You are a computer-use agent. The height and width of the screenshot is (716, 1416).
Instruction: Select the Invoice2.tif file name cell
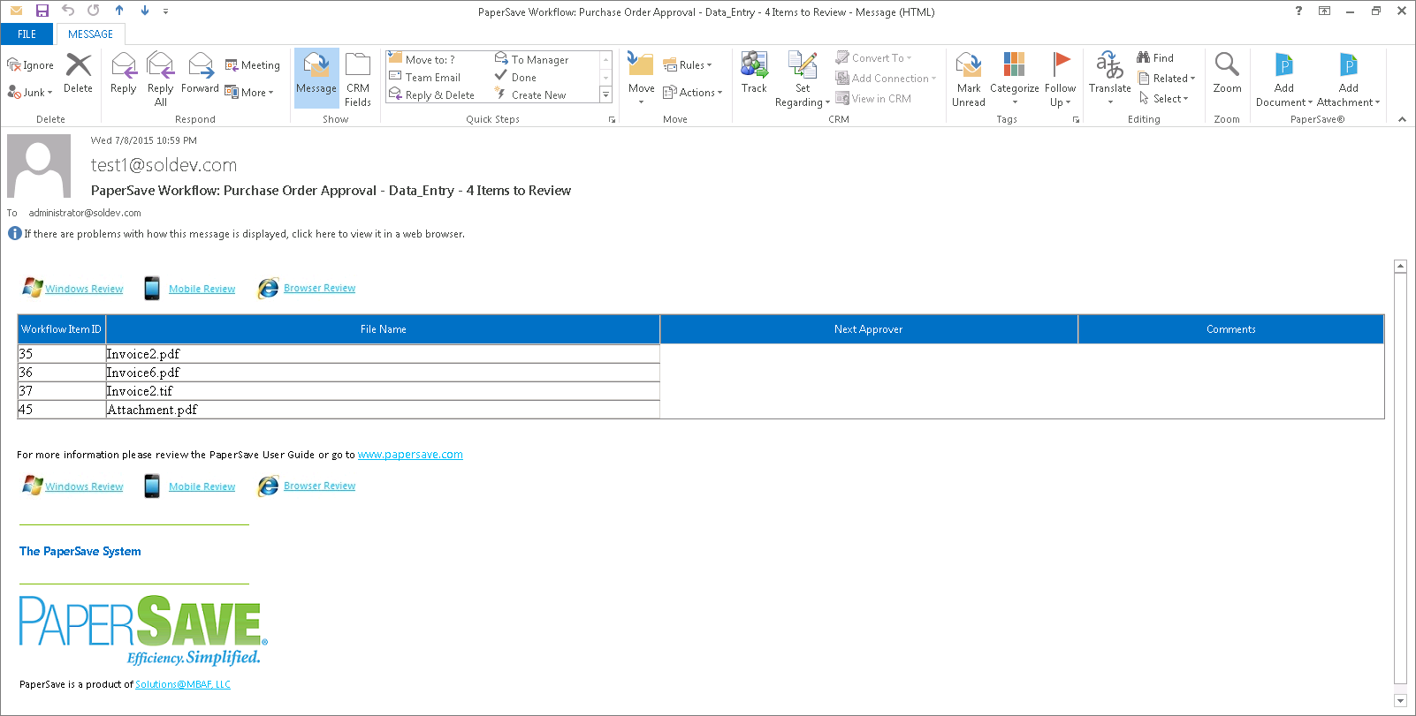coord(383,391)
